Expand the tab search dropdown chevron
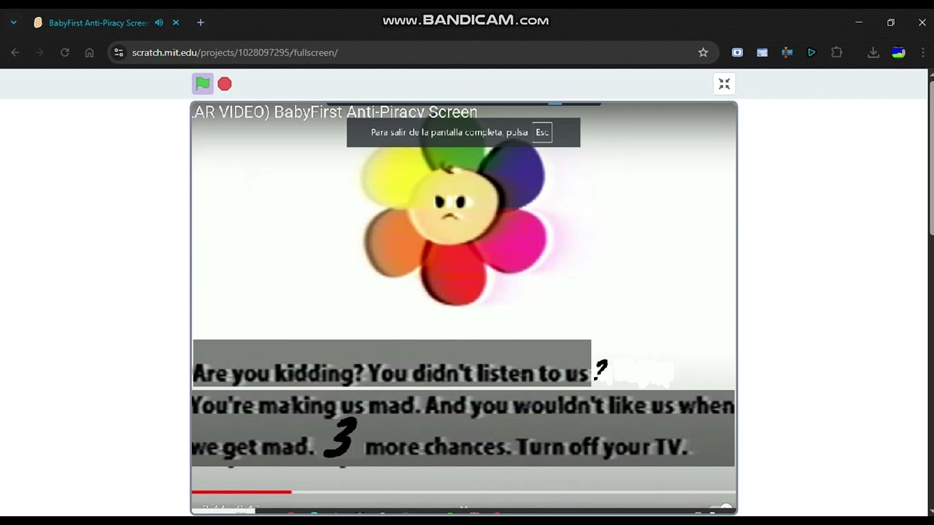Screen dimensions: 934x525 (x=13, y=23)
